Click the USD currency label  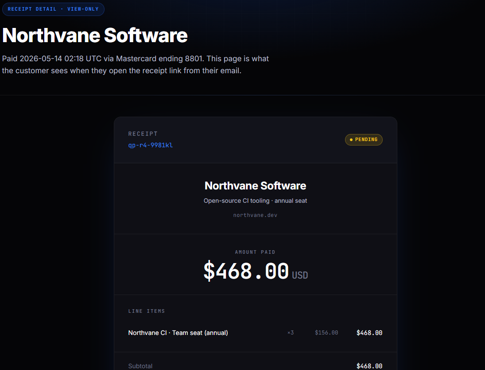(x=300, y=275)
